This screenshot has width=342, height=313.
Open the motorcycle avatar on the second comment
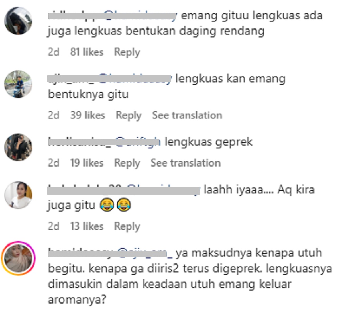(x=18, y=84)
